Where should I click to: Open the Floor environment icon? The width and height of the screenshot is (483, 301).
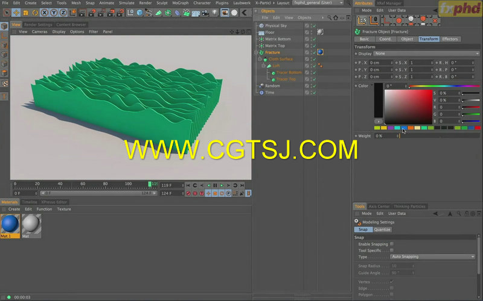coord(196,13)
